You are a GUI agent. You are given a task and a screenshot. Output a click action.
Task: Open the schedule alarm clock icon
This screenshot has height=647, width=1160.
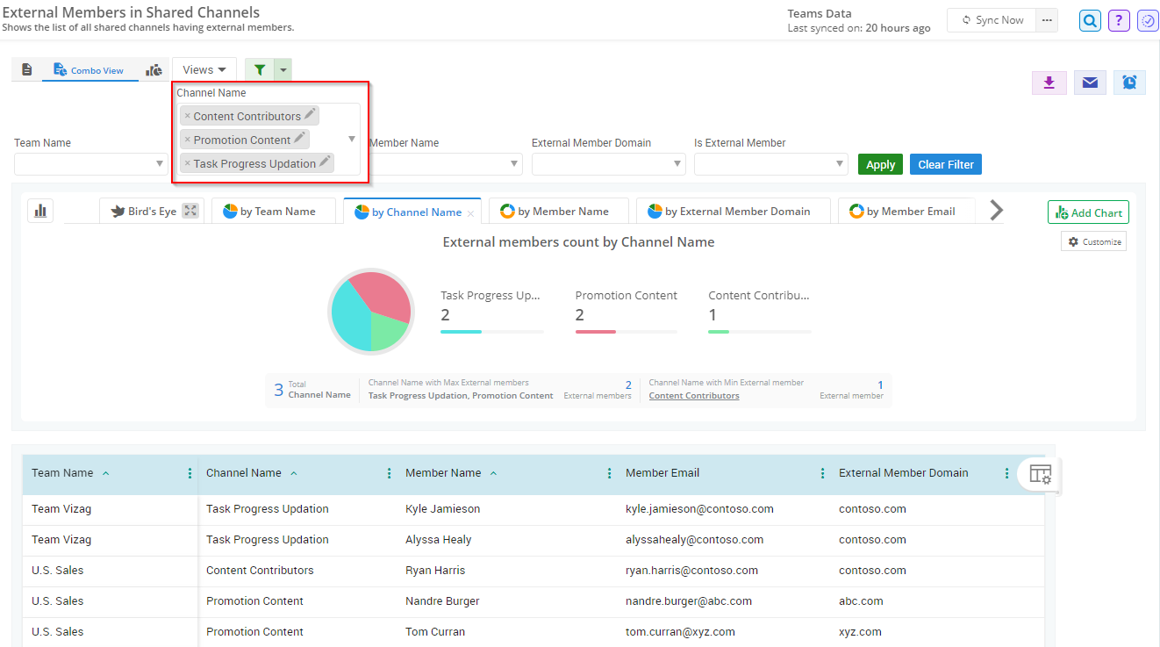1129,83
